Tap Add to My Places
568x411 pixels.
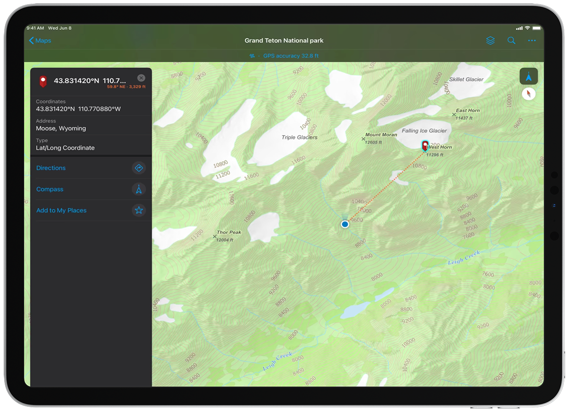[61, 210]
